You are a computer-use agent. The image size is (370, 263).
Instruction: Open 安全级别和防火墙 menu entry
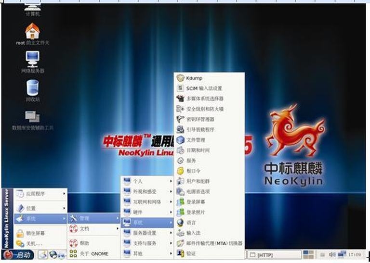(204, 109)
